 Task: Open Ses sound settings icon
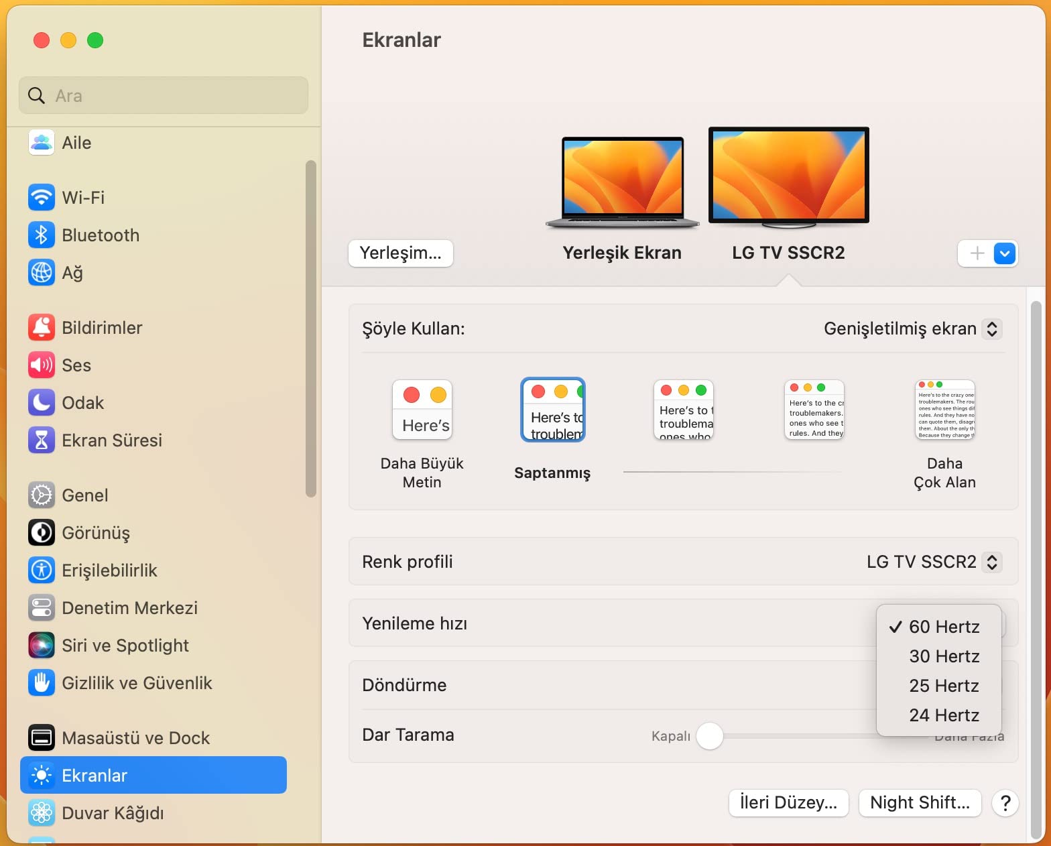tap(42, 365)
